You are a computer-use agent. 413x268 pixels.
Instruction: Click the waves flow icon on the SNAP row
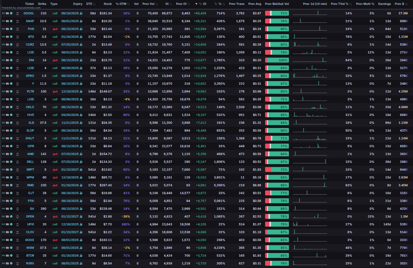[7, 21]
